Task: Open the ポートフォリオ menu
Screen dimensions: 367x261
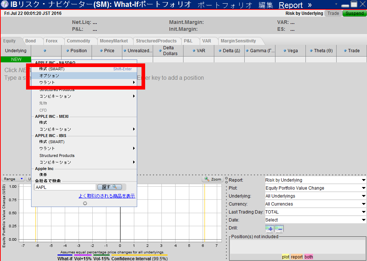Action: [x=225, y=5]
